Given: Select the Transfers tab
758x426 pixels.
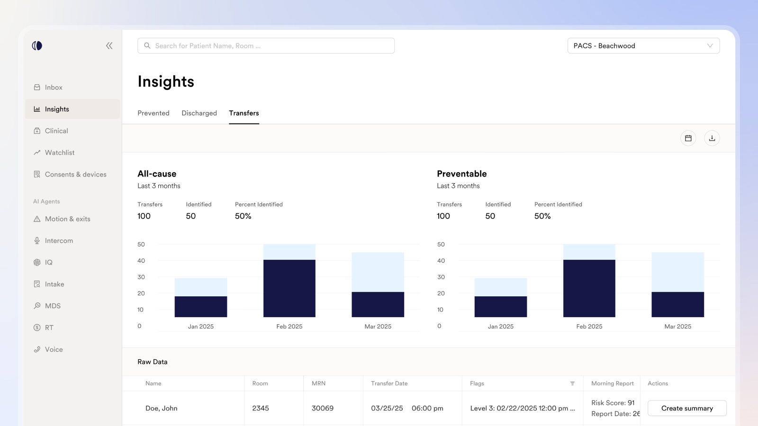Looking at the screenshot, I should tap(244, 113).
